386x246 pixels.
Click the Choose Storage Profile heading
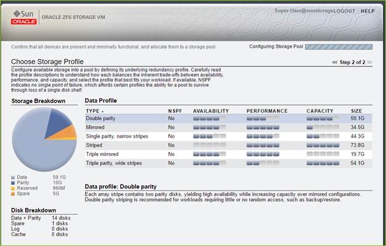coord(47,61)
